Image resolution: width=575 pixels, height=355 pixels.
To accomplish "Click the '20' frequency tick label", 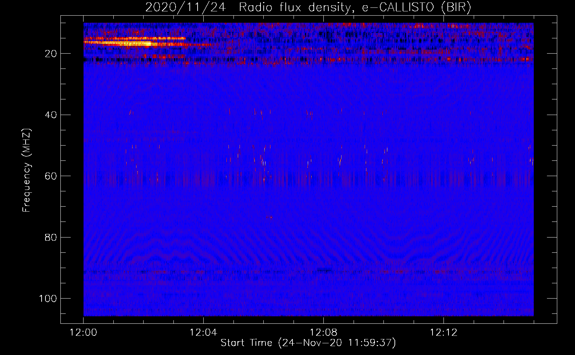I will [51, 54].
